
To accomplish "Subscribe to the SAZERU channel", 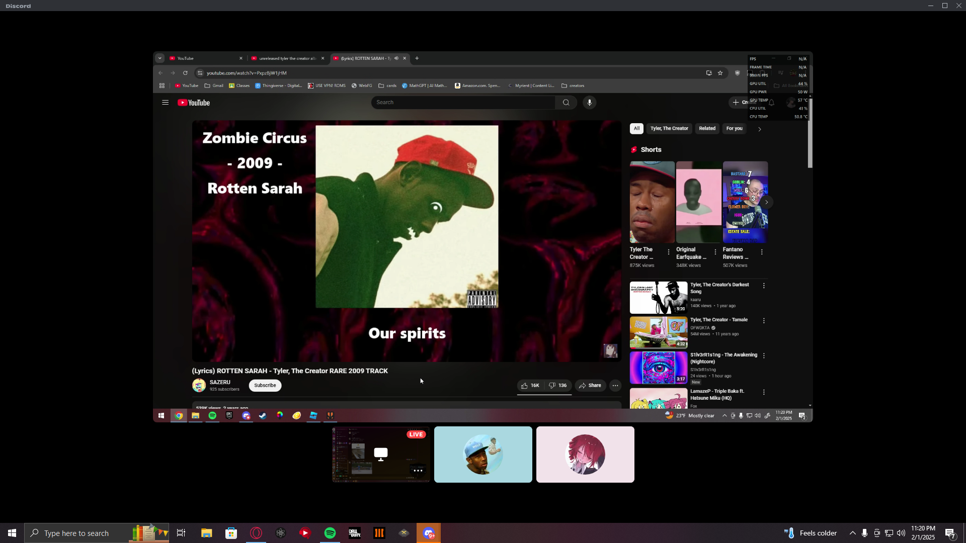I will click(265, 386).
